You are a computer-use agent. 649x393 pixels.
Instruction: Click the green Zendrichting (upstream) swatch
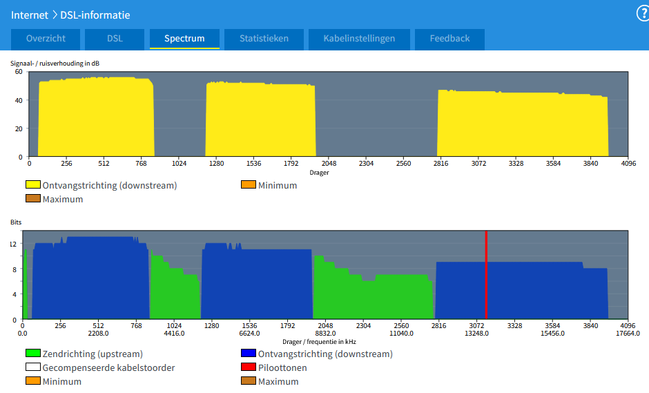33,354
